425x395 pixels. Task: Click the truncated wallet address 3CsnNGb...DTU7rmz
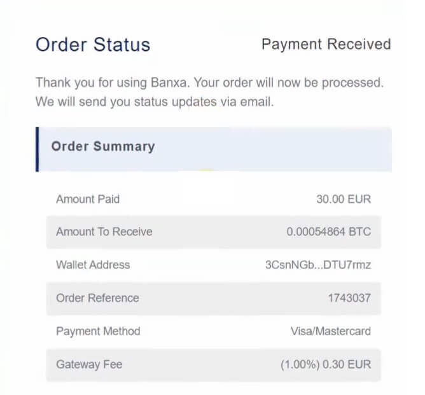tap(317, 265)
